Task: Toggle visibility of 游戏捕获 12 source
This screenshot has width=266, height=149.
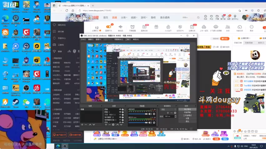Action: [120, 117]
